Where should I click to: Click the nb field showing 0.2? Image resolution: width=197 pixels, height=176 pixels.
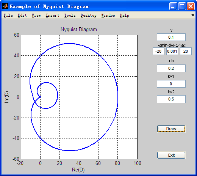[x=171, y=68]
